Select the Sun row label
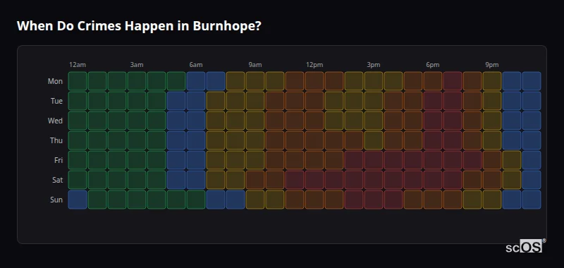The height and width of the screenshot is (268, 564). pos(56,200)
